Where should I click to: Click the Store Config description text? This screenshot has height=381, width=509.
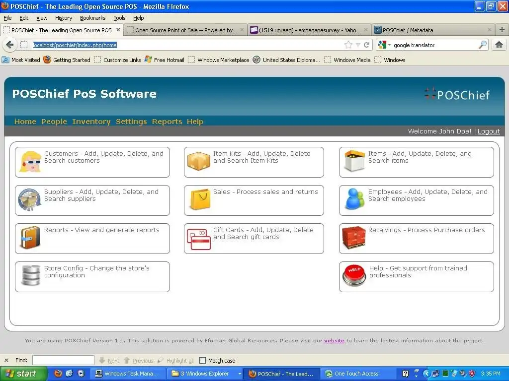97,271
